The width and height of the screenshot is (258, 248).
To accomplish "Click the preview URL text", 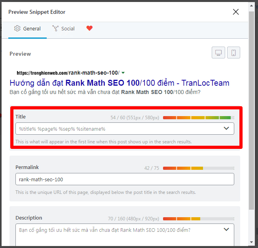I will [68, 73].
